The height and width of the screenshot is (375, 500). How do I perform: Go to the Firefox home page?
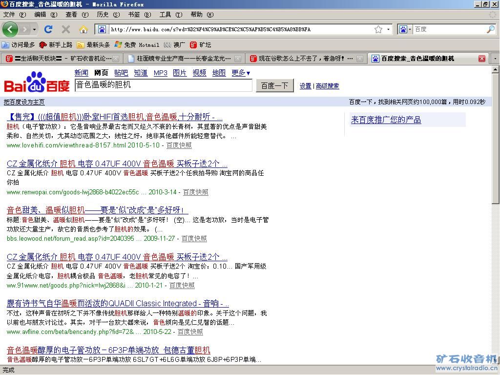[83, 29]
